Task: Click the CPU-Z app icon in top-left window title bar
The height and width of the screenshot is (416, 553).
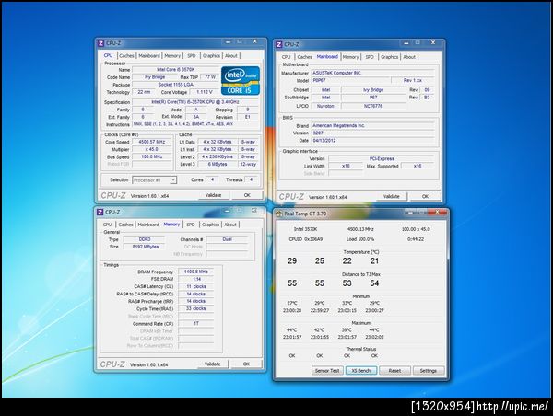Action: [x=100, y=43]
